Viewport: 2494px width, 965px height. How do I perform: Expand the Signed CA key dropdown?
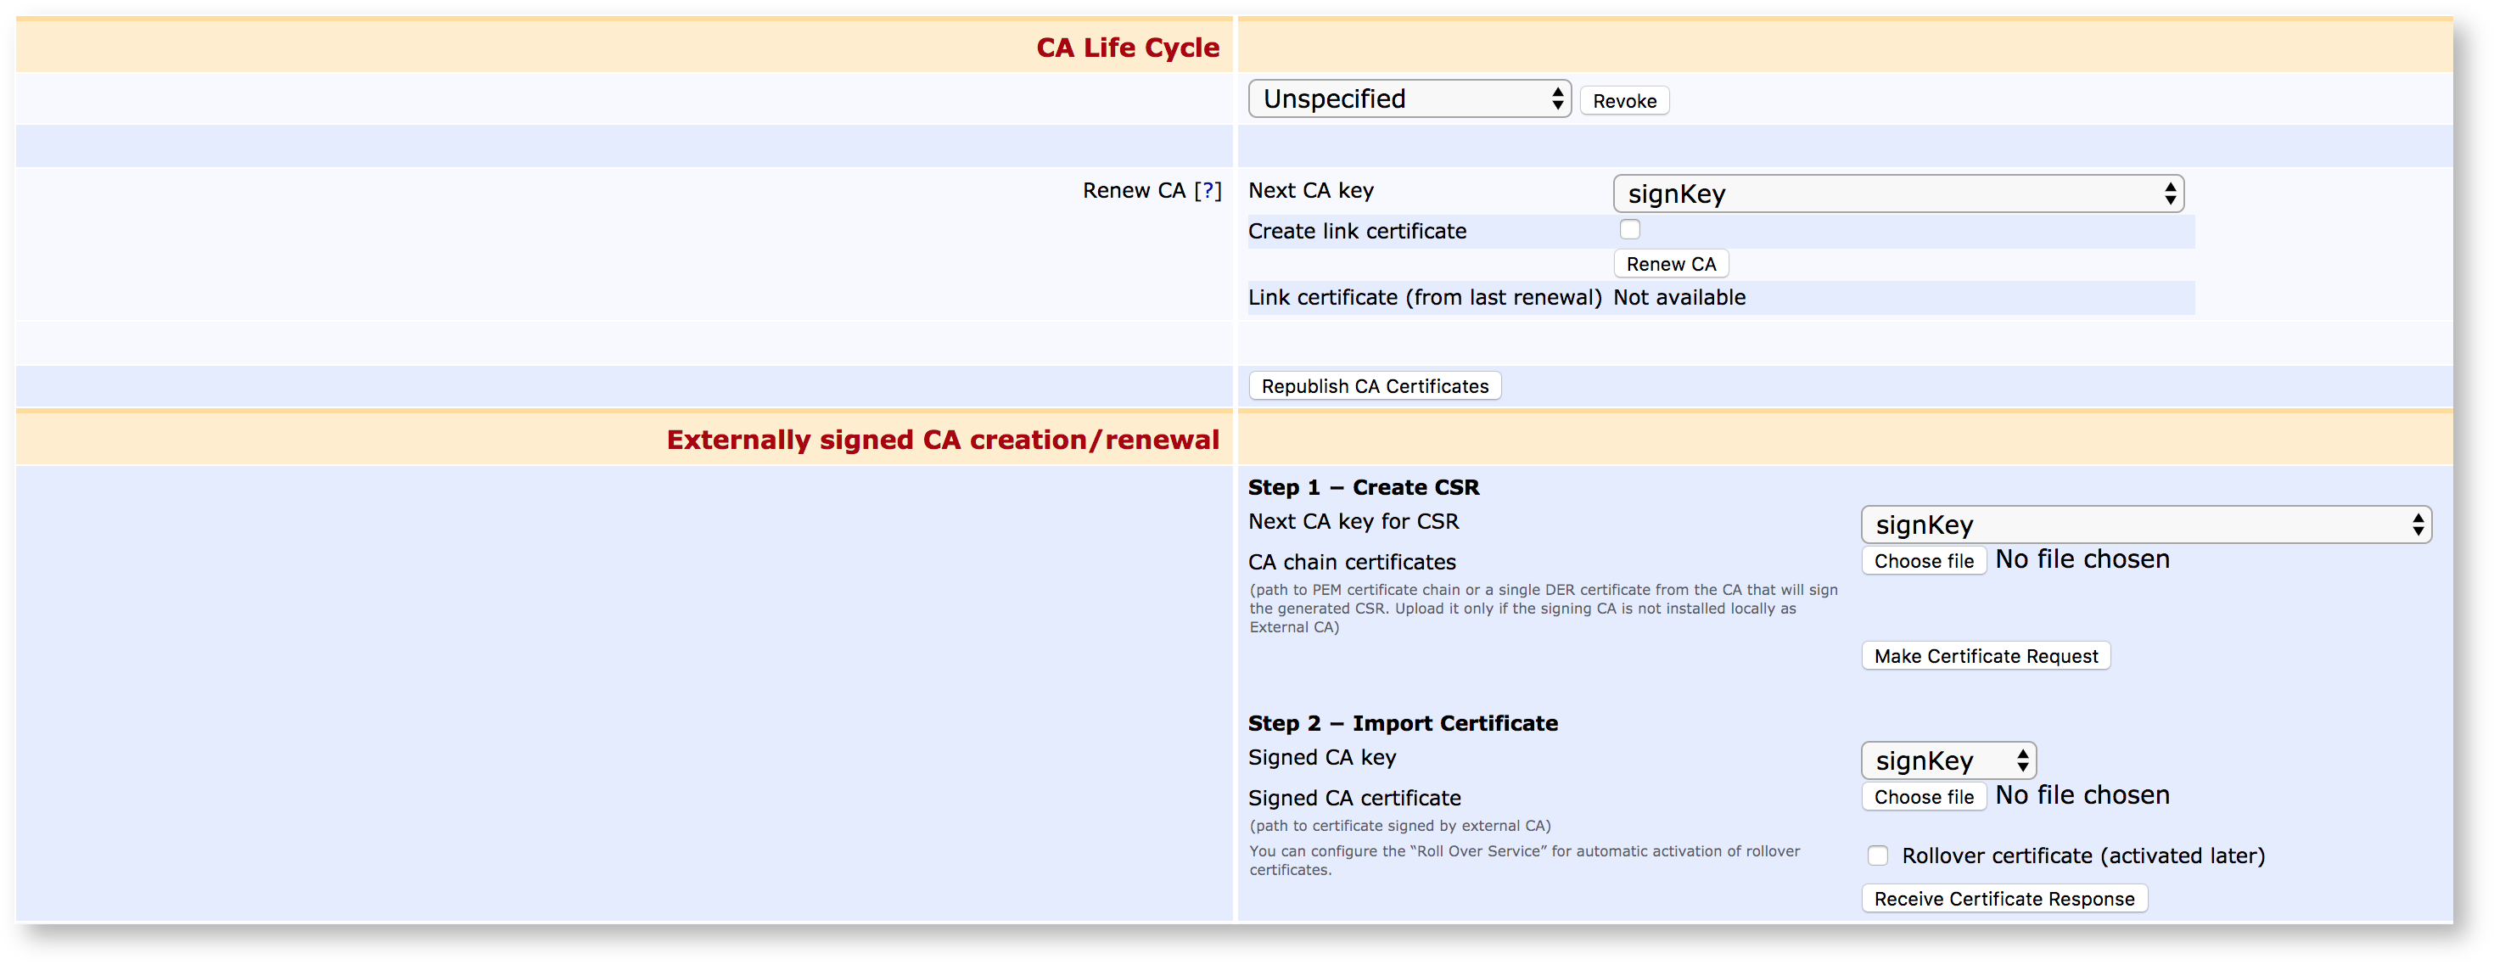pyautogui.click(x=1948, y=760)
